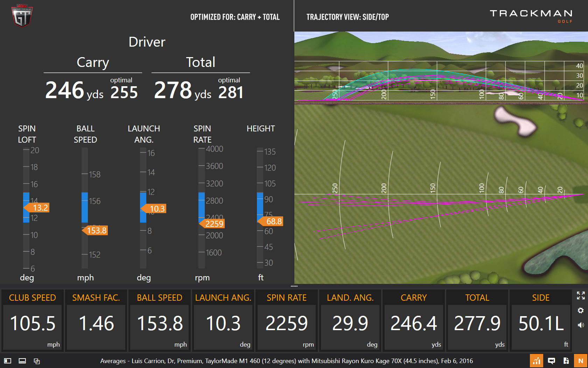Click the SPIN LOFT gauge label
The height and width of the screenshot is (368, 588).
27,134
